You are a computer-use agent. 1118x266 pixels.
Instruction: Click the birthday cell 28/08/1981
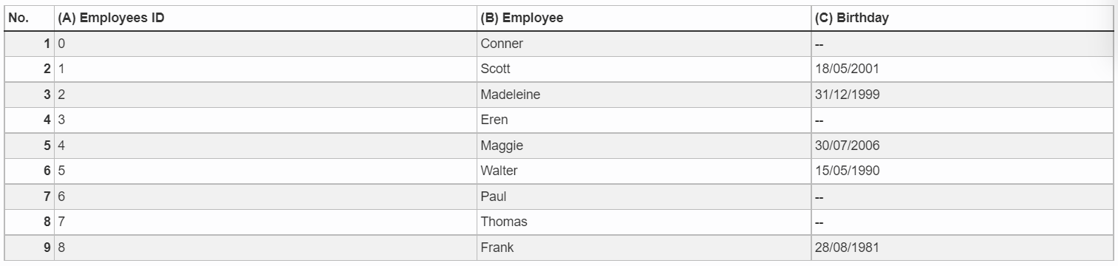tap(962, 248)
